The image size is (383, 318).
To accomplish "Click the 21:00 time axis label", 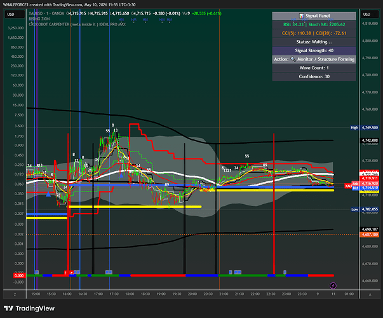I will [224, 294].
